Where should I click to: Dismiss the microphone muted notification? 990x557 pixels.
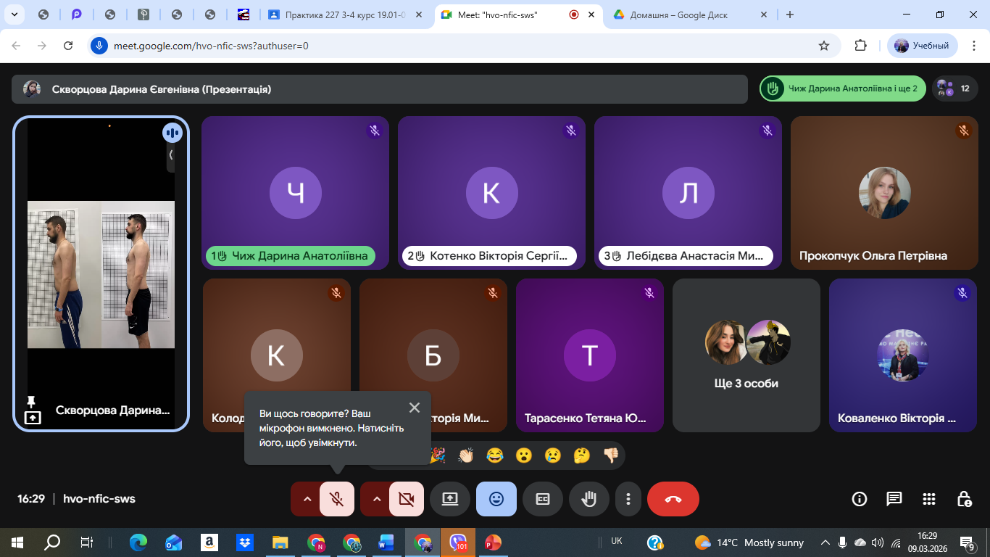(x=415, y=408)
